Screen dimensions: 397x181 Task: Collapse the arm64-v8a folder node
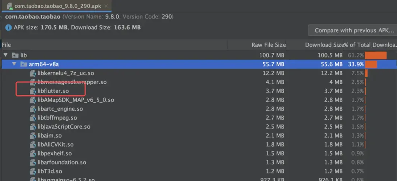14,64
